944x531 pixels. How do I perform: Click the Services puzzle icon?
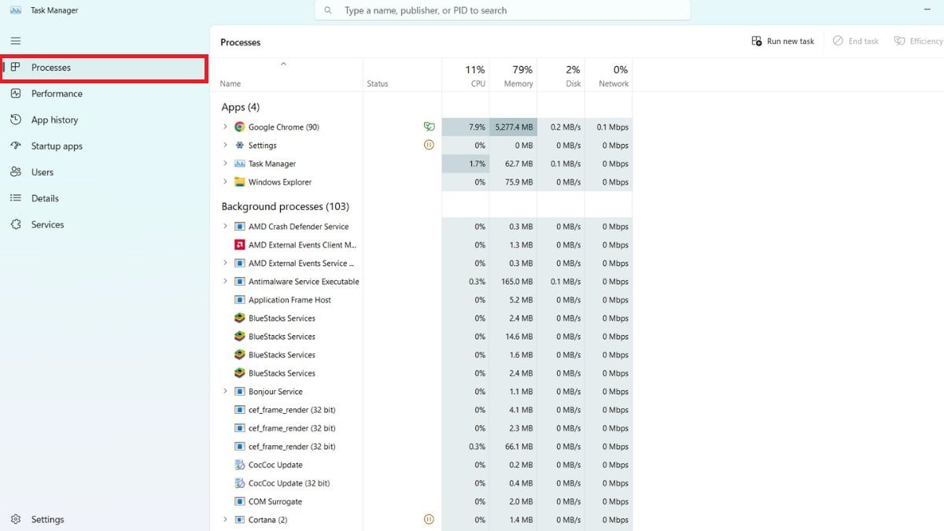(16, 224)
